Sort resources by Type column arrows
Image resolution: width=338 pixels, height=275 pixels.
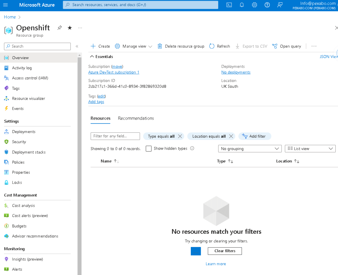[x=230, y=161]
